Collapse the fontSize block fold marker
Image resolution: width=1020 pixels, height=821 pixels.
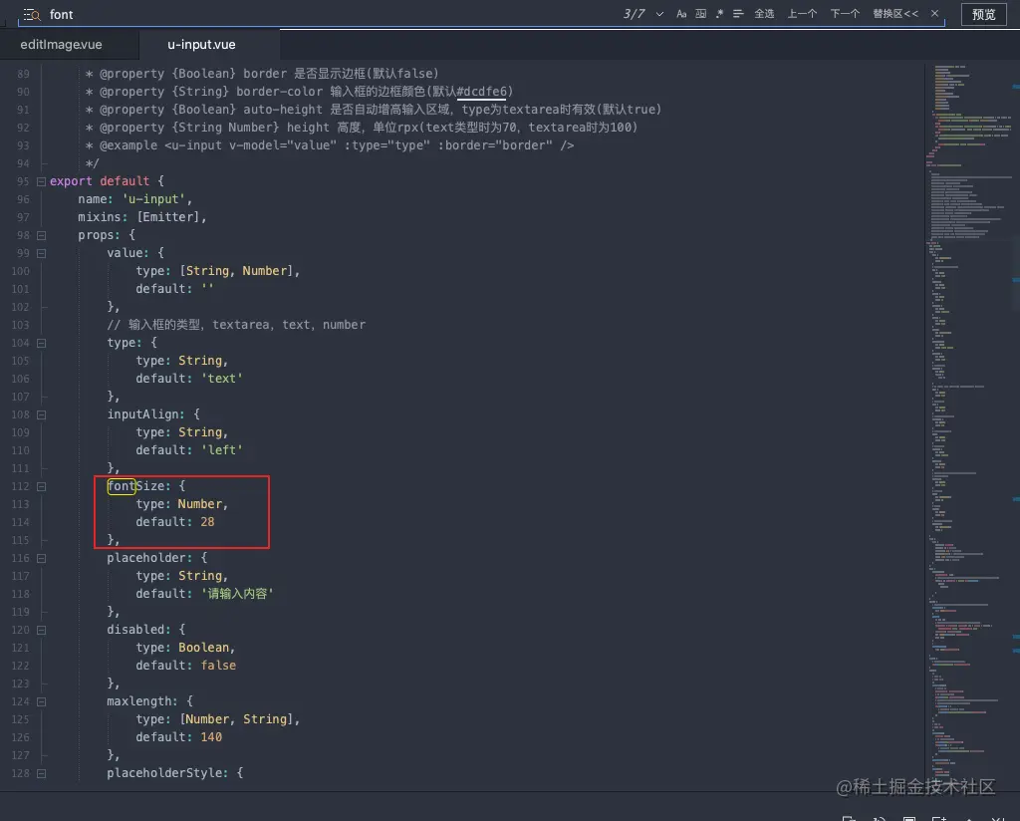[x=41, y=486]
